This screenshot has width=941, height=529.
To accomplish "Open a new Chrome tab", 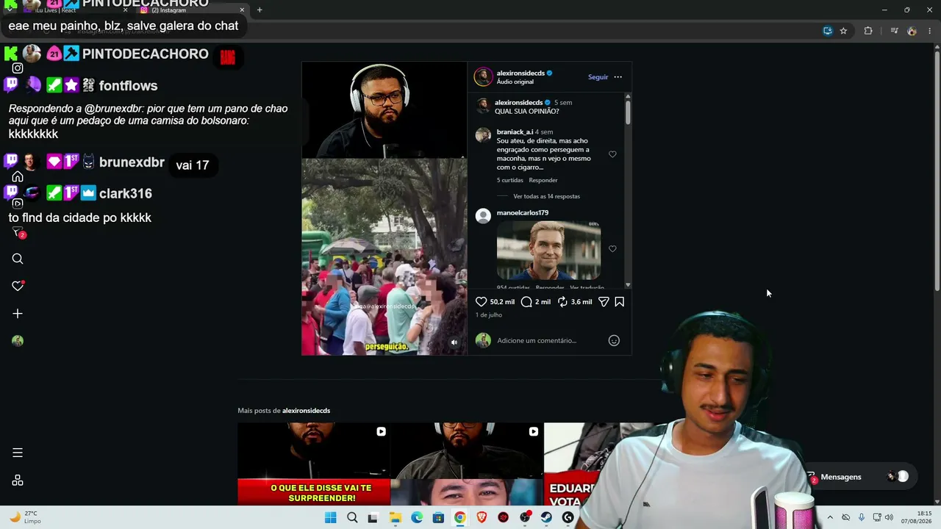I will click(x=260, y=10).
